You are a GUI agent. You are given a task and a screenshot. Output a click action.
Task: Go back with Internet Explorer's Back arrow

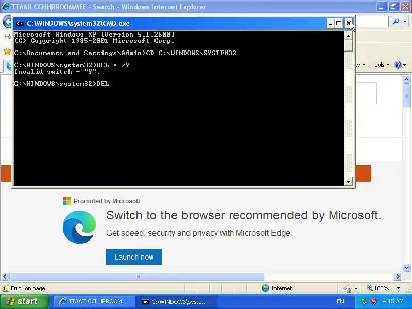(7, 22)
